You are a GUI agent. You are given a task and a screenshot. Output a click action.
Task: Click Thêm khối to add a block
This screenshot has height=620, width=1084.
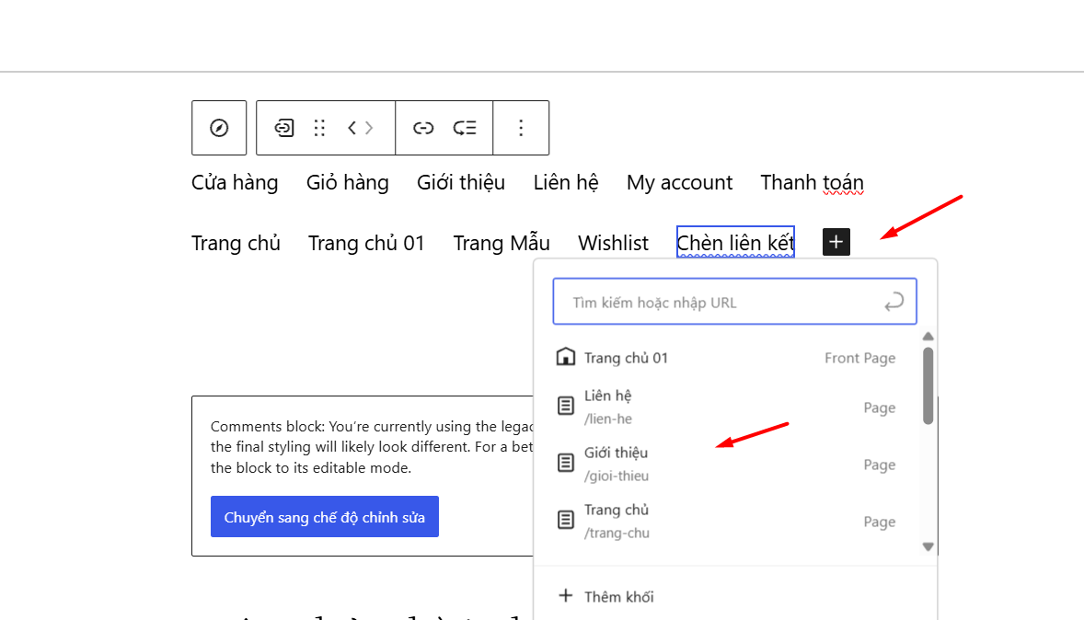[605, 596]
